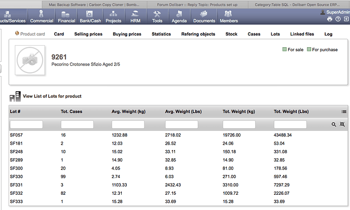The height and width of the screenshot is (210, 350).
Task: Open the Members module icon
Action: click(228, 14)
